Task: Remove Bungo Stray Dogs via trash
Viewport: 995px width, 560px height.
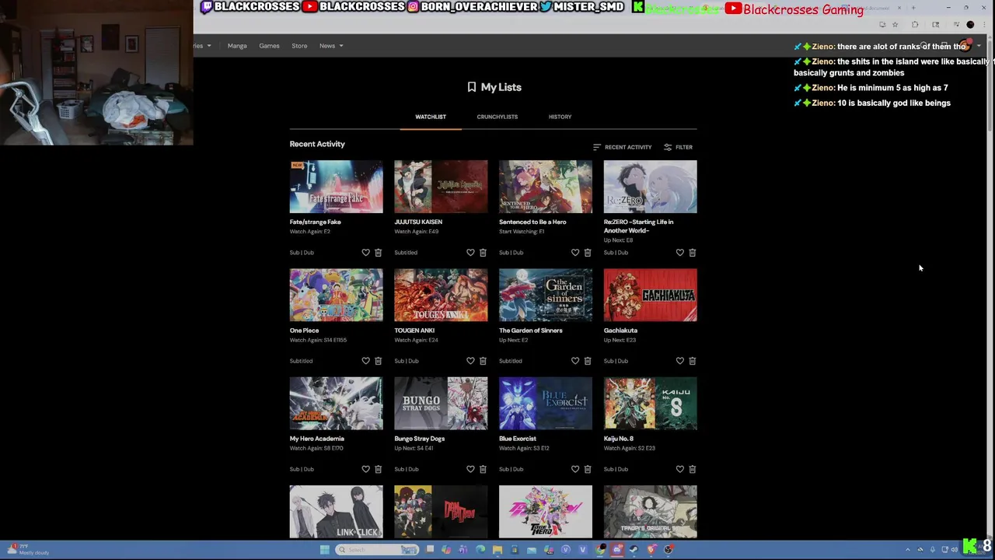Action: click(483, 469)
